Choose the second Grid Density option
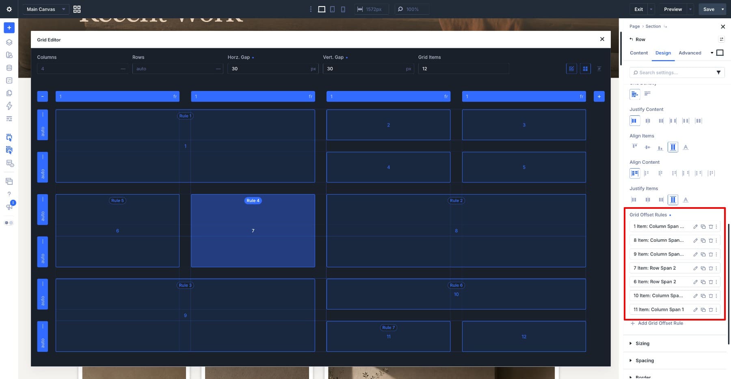731x379 pixels. pos(647,93)
